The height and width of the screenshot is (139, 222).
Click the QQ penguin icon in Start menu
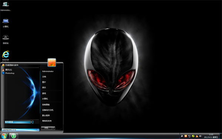[x=3, y=70]
